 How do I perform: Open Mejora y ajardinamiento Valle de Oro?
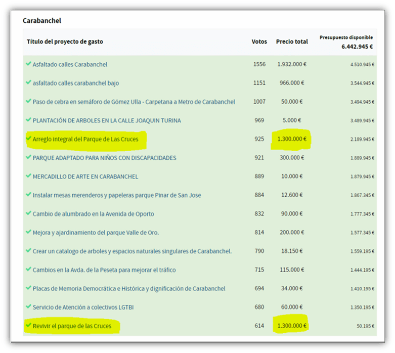[x=96, y=233]
